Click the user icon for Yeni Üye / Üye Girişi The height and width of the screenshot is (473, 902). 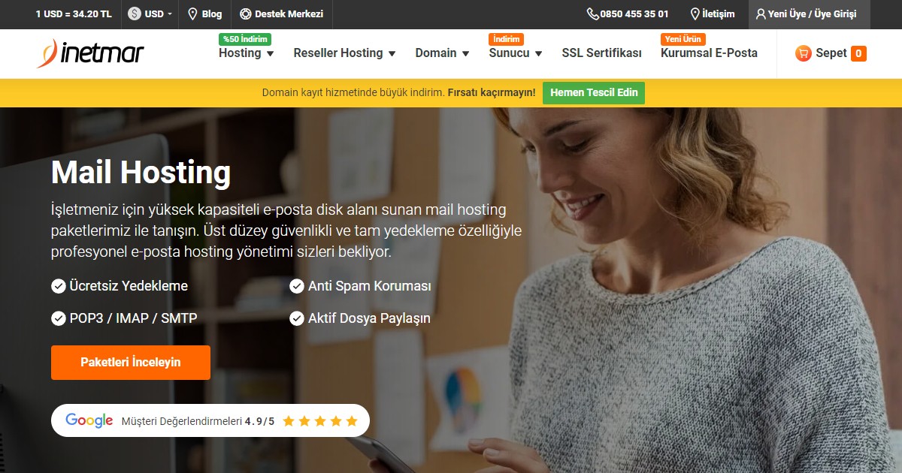[x=761, y=14]
